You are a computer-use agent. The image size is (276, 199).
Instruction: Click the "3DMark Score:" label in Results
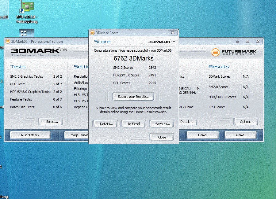(219, 76)
